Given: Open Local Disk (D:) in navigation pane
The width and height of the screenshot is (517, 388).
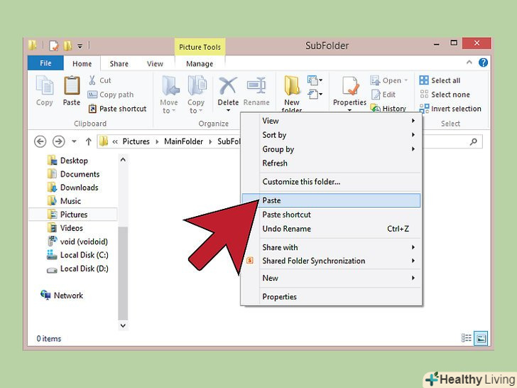Looking at the screenshot, I should coord(77,269).
